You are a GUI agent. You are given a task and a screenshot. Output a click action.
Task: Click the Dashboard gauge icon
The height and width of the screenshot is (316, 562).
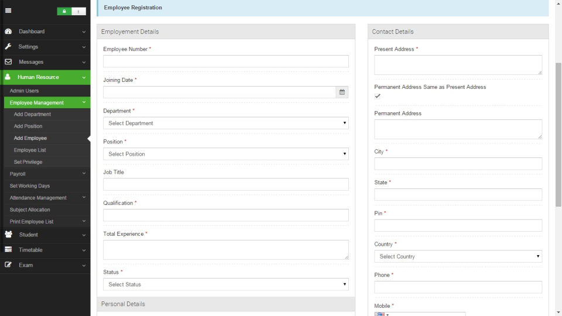click(x=8, y=32)
